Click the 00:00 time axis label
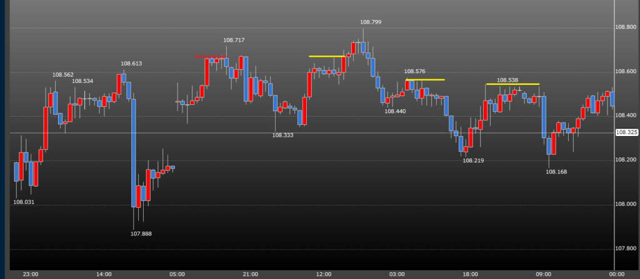This screenshot has height=279, width=640. (x=617, y=274)
